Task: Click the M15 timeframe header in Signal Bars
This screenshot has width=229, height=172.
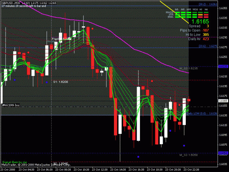Action: [x=189, y=10]
